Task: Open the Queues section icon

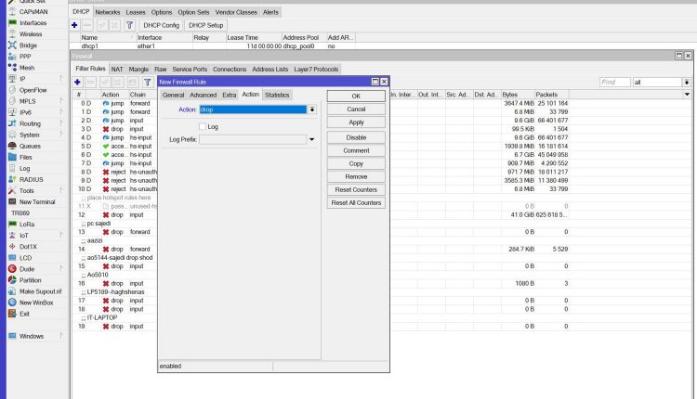Action: 11,146
